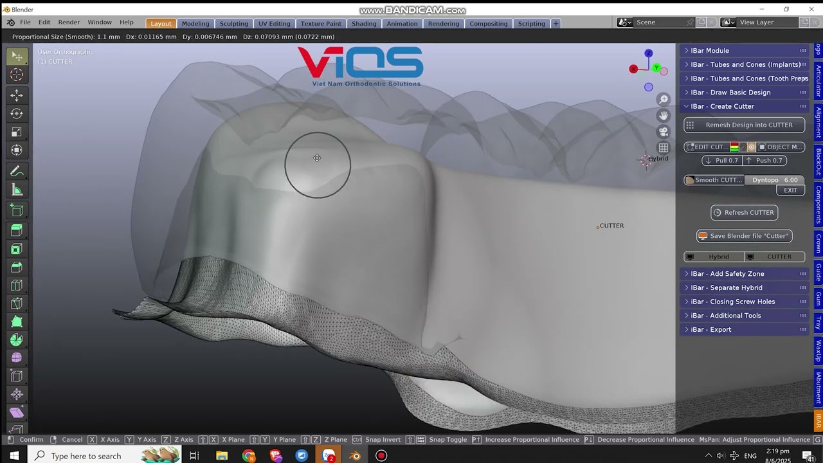
Task: Open the Render menu
Action: tap(69, 23)
